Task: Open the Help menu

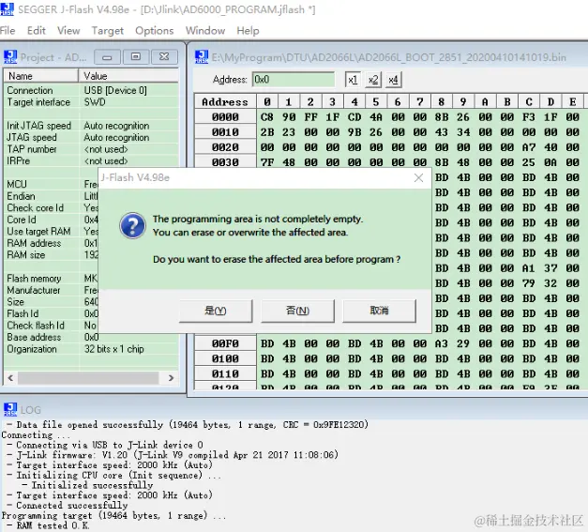Action: click(x=248, y=31)
